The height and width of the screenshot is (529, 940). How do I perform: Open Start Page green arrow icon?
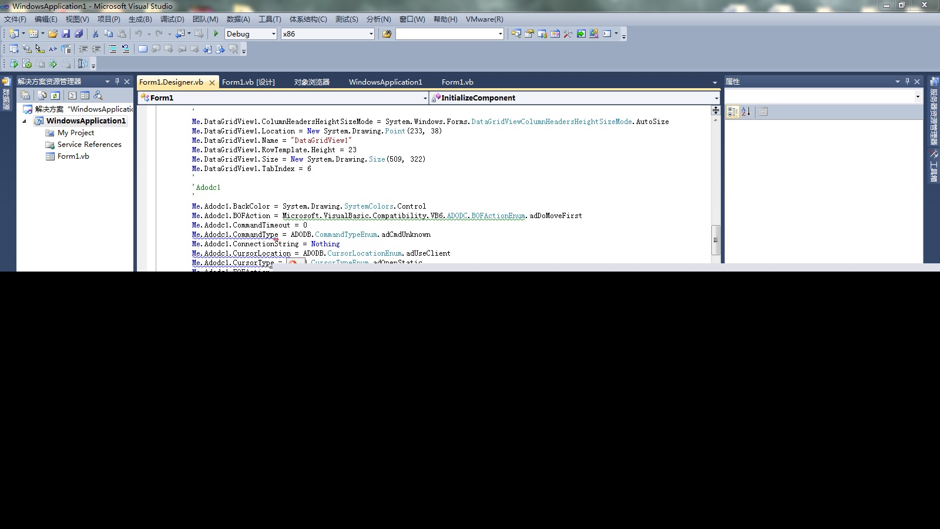coord(581,34)
